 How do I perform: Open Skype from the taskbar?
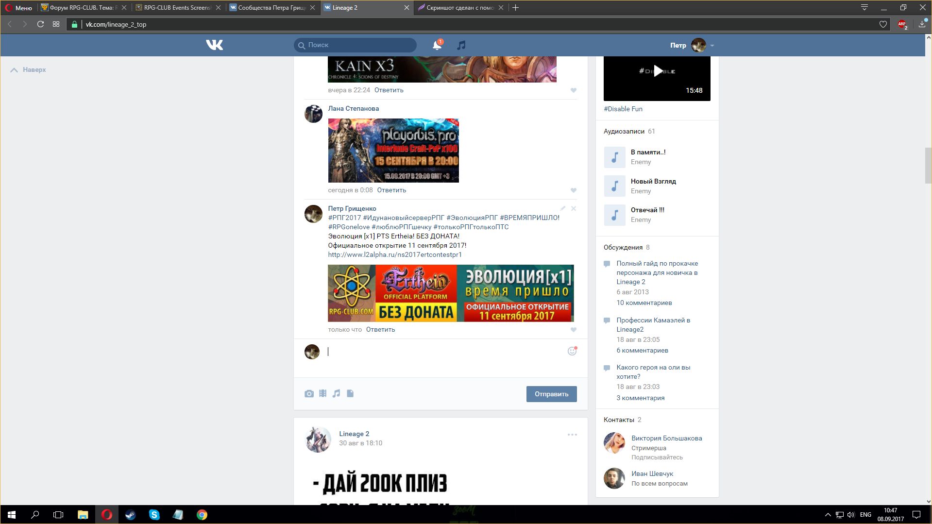tap(154, 515)
